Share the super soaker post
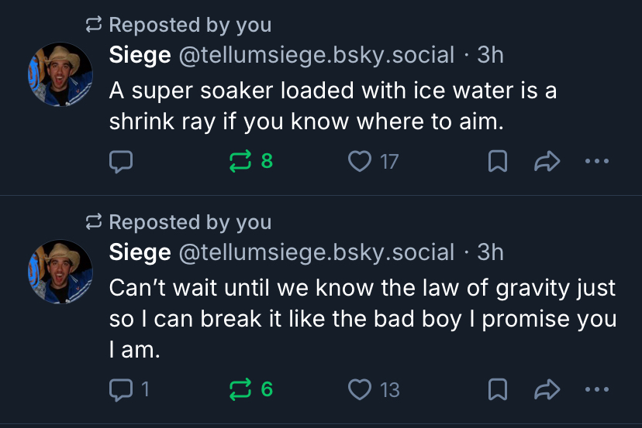Screen dimensions: 642x428 tap(547, 161)
